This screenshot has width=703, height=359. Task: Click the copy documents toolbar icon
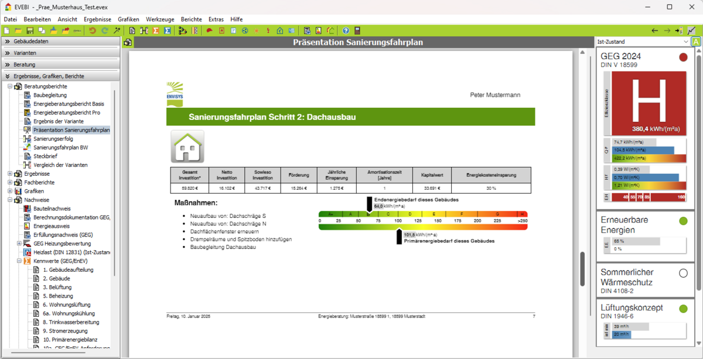click(x=42, y=30)
